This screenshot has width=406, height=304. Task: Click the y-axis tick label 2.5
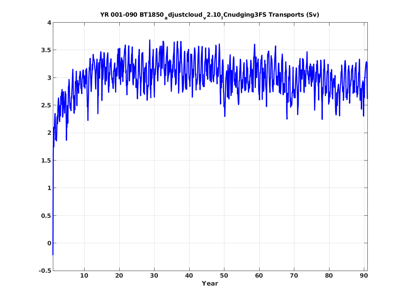pyautogui.click(x=46, y=105)
